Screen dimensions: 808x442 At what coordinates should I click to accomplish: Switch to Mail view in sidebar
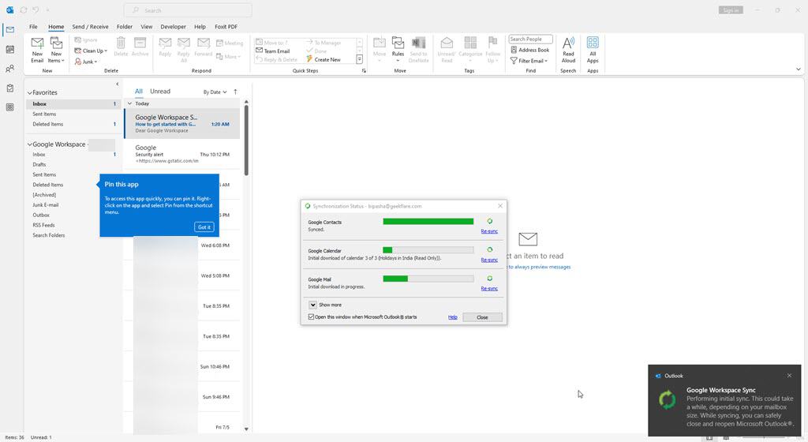coord(9,30)
